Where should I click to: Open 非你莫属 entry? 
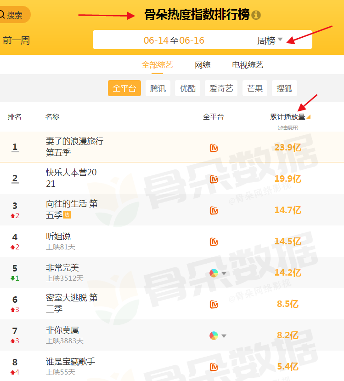[62, 330]
